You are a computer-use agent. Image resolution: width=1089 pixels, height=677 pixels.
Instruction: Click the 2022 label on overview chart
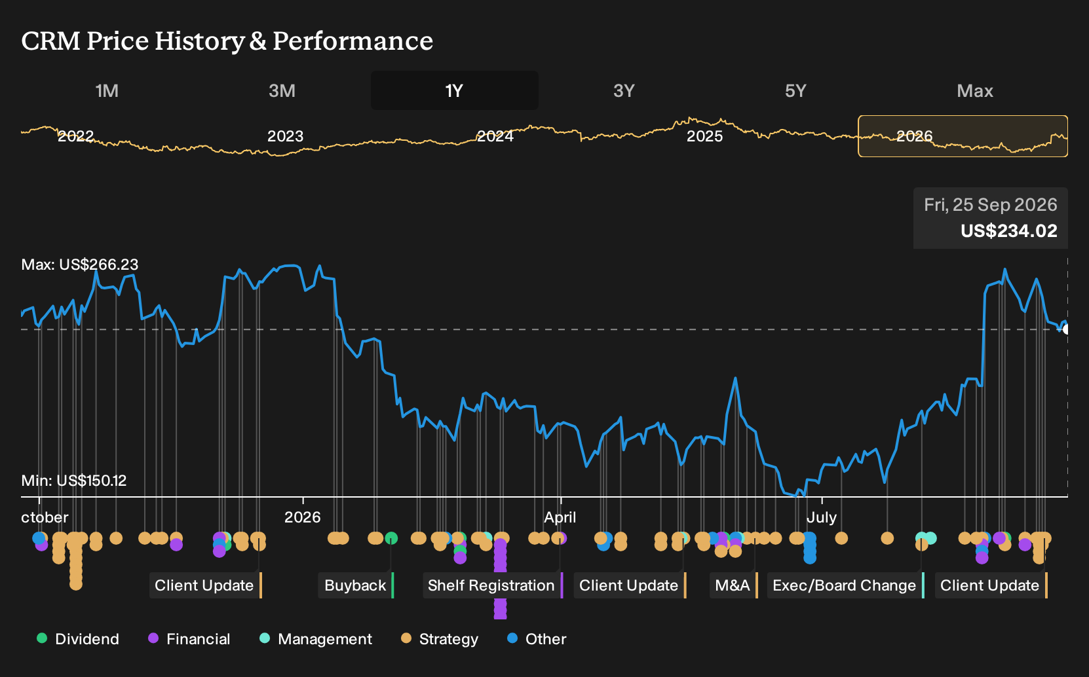click(76, 136)
